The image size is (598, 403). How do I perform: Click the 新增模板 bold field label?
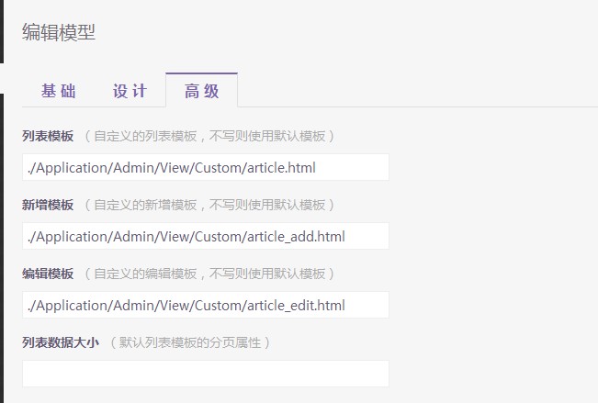[x=48, y=205]
